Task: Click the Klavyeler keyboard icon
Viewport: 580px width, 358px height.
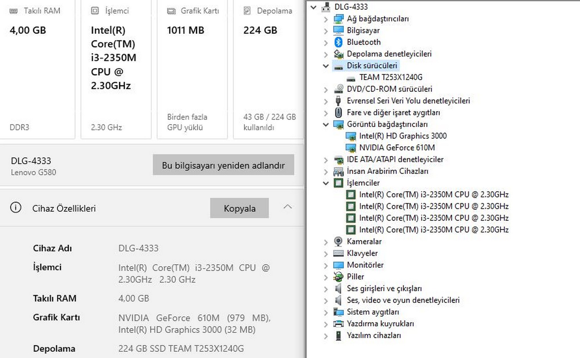Action: 338,253
